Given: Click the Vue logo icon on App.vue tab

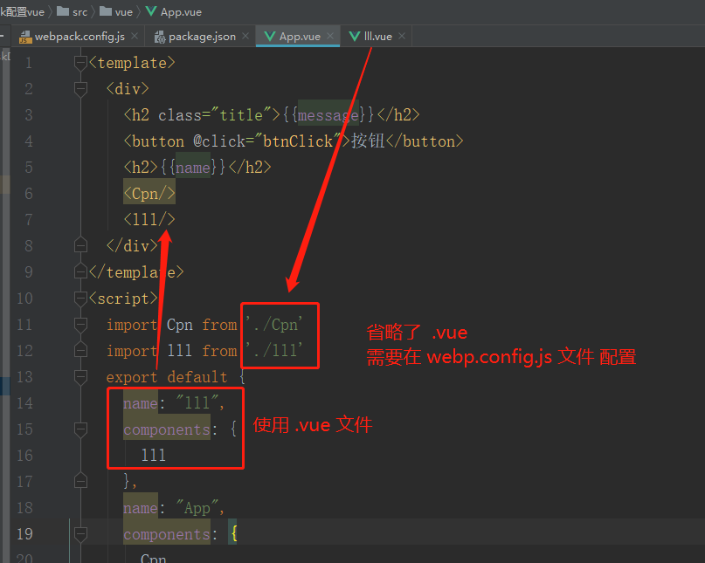Looking at the screenshot, I should (x=270, y=37).
